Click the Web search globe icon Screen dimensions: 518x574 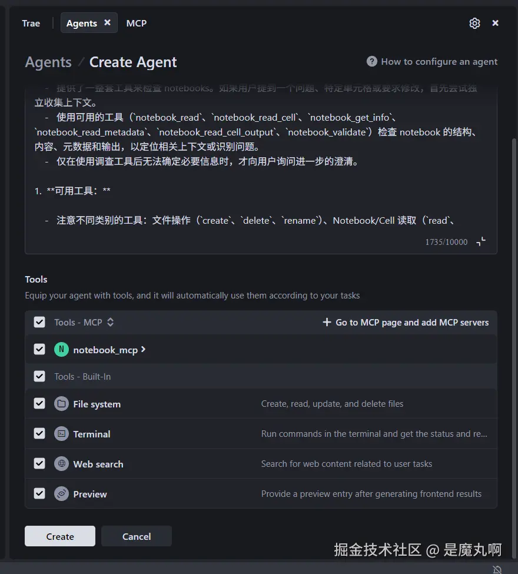click(61, 464)
